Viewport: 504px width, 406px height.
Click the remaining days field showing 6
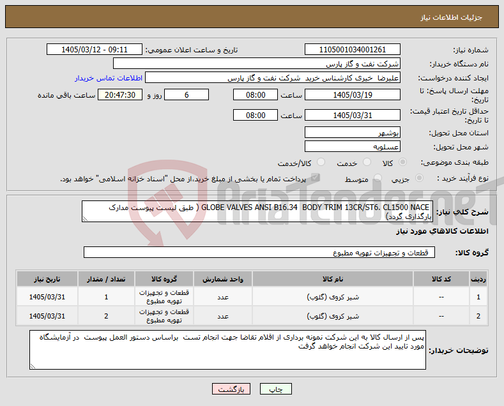point(187,94)
